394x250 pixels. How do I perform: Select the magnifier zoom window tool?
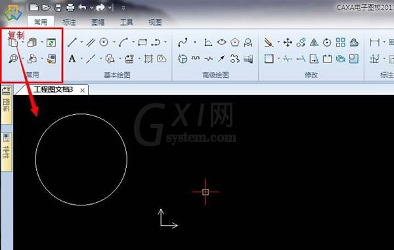click(x=13, y=59)
